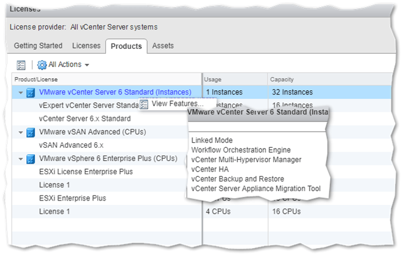Image resolution: width=402 pixels, height=255 pixels.
Task: Click the 32 Instances capacity cell
Action: tap(292, 92)
